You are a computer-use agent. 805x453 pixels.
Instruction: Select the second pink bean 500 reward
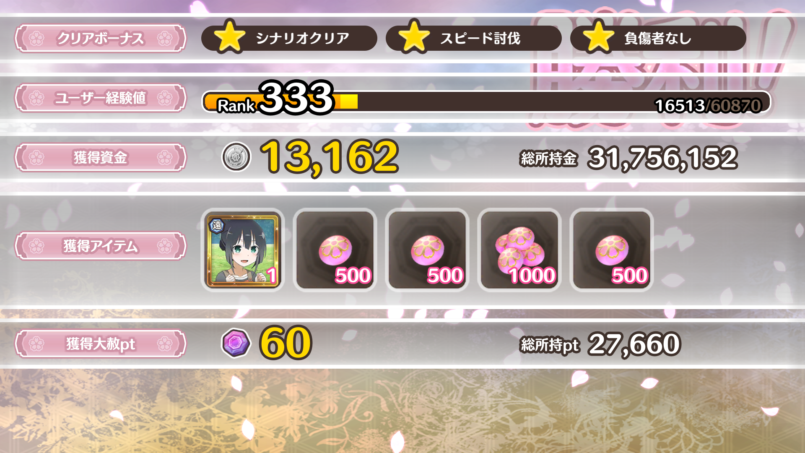pyautogui.click(x=427, y=250)
